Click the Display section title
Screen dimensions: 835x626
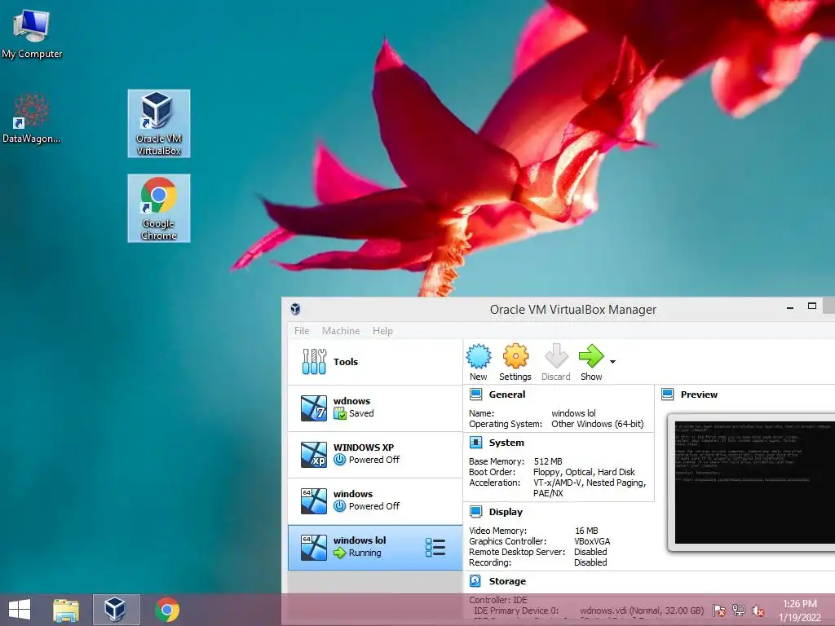coord(506,512)
